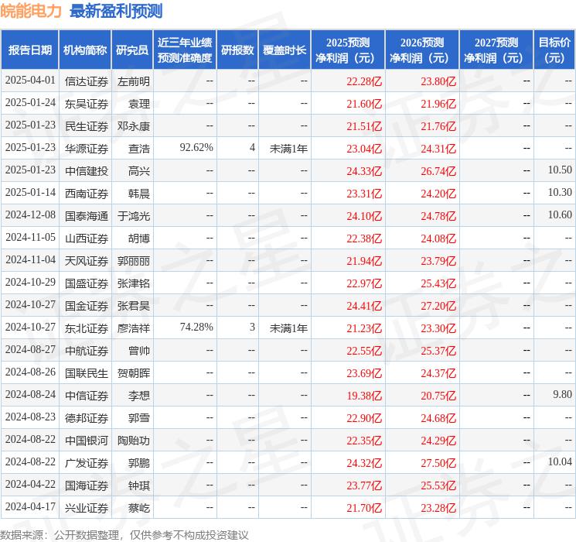Select 山西证券 institution cell
Screen dimensions: 576x542
click(x=87, y=238)
